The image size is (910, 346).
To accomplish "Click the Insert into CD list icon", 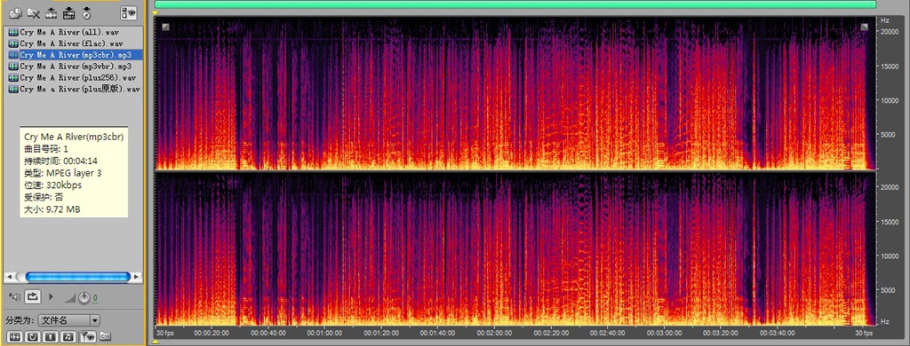I will [x=86, y=12].
